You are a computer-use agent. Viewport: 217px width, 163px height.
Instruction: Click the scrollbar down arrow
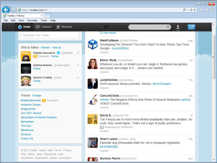click(x=214, y=160)
